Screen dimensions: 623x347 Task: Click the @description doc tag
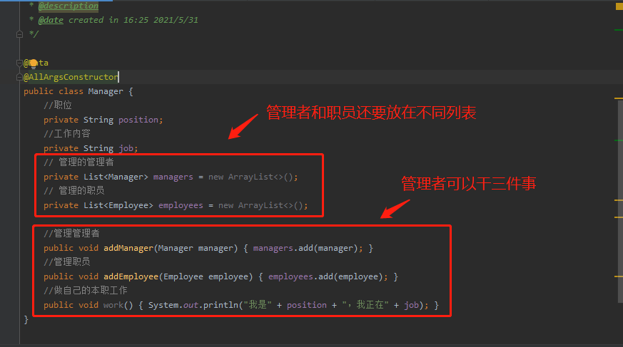pyautogui.click(x=69, y=6)
